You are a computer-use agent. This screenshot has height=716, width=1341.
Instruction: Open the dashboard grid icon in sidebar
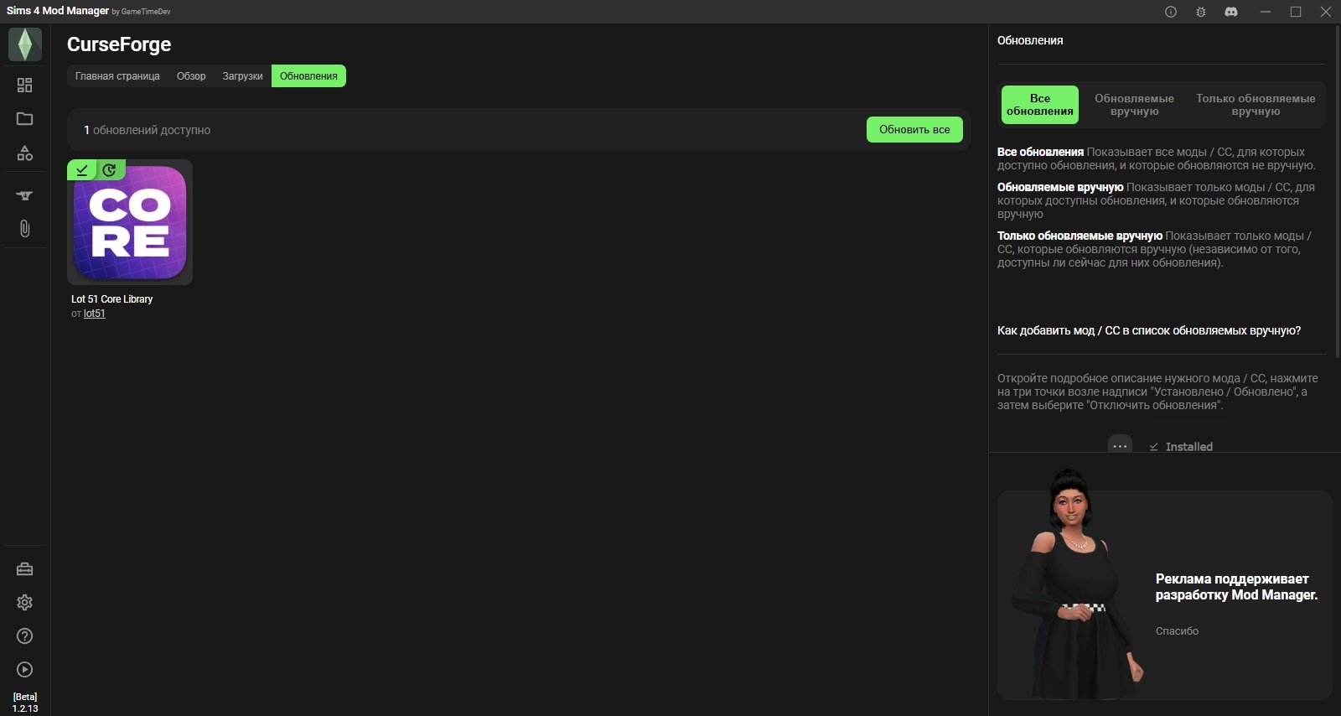(25, 86)
